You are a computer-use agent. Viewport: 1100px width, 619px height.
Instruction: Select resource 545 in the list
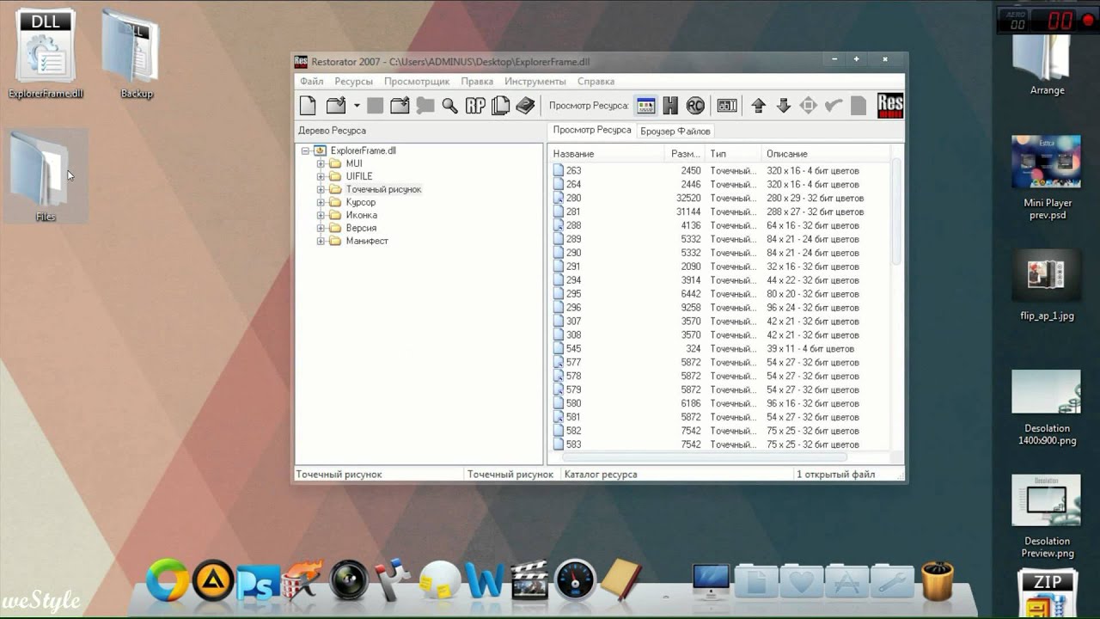click(x=573, y=348)
